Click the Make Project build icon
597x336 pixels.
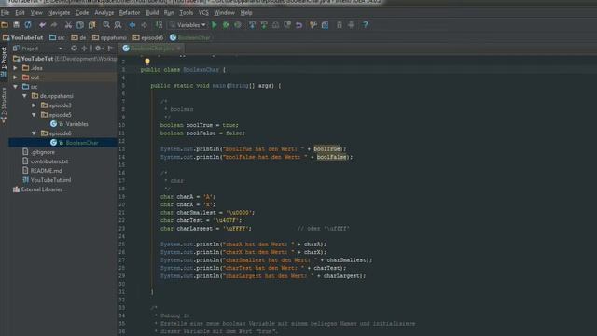click(160, 25)
